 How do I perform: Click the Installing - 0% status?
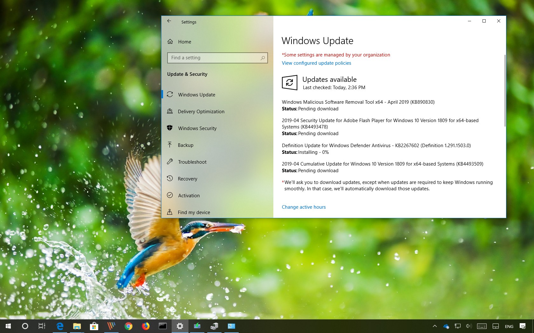(313, 152)
